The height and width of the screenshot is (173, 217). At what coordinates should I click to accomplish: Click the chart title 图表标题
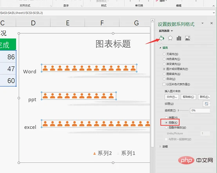click(113, 44)
